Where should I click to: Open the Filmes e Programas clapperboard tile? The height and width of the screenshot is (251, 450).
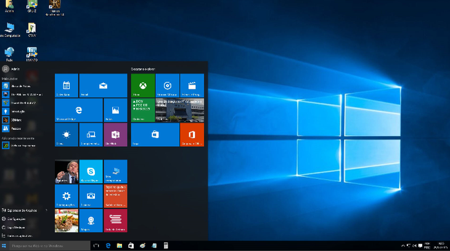(192, 85)
